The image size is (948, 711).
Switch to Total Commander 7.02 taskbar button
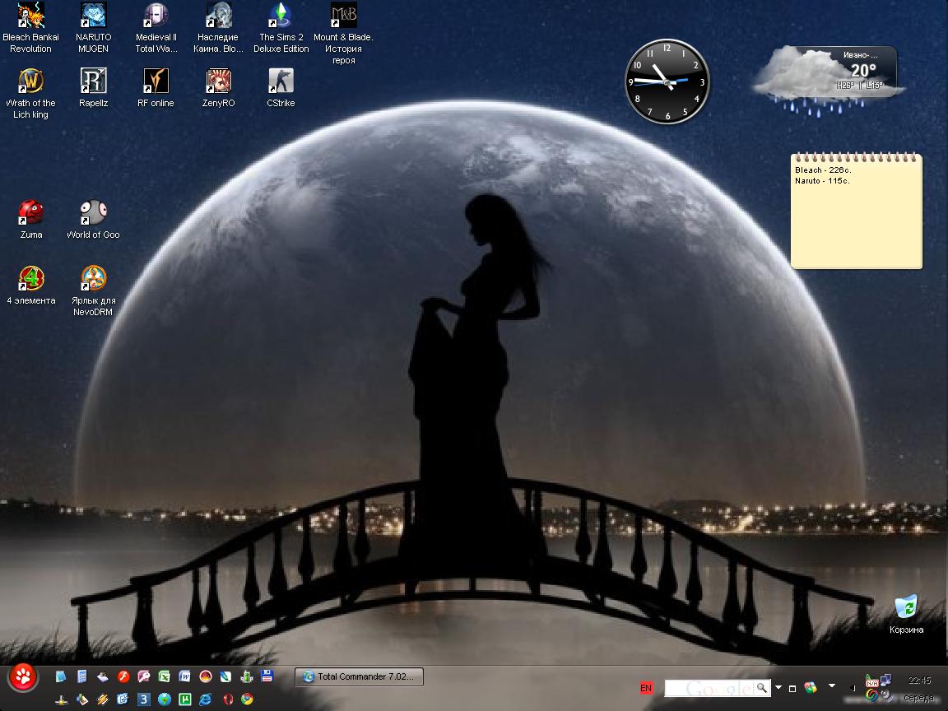pyautogui.click(x=359, y=676)
